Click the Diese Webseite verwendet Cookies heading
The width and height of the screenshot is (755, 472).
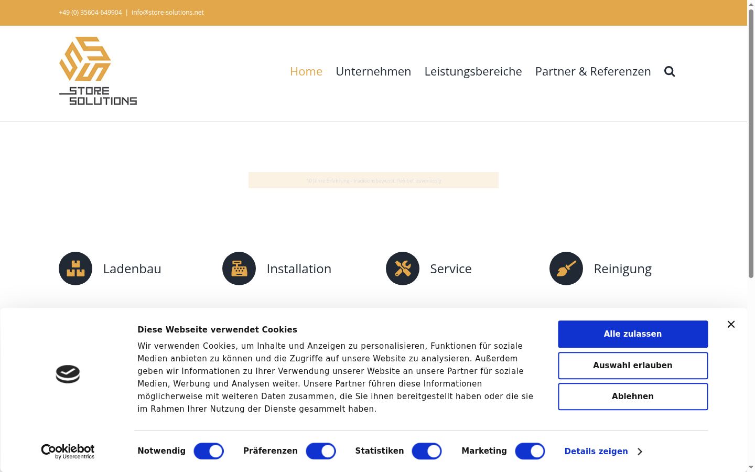(x=217, y=329)
